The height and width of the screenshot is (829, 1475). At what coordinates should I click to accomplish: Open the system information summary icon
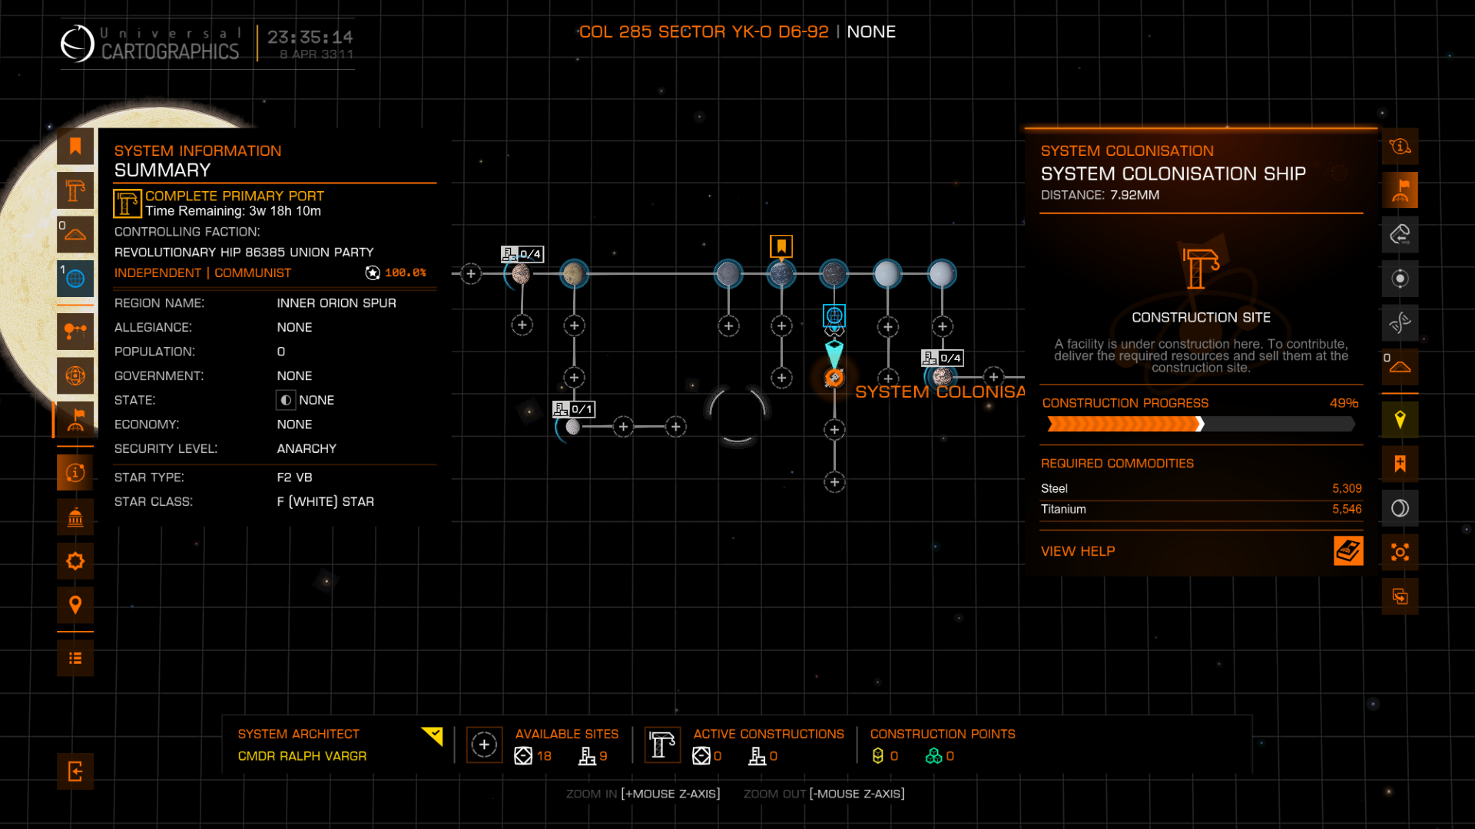75,473
